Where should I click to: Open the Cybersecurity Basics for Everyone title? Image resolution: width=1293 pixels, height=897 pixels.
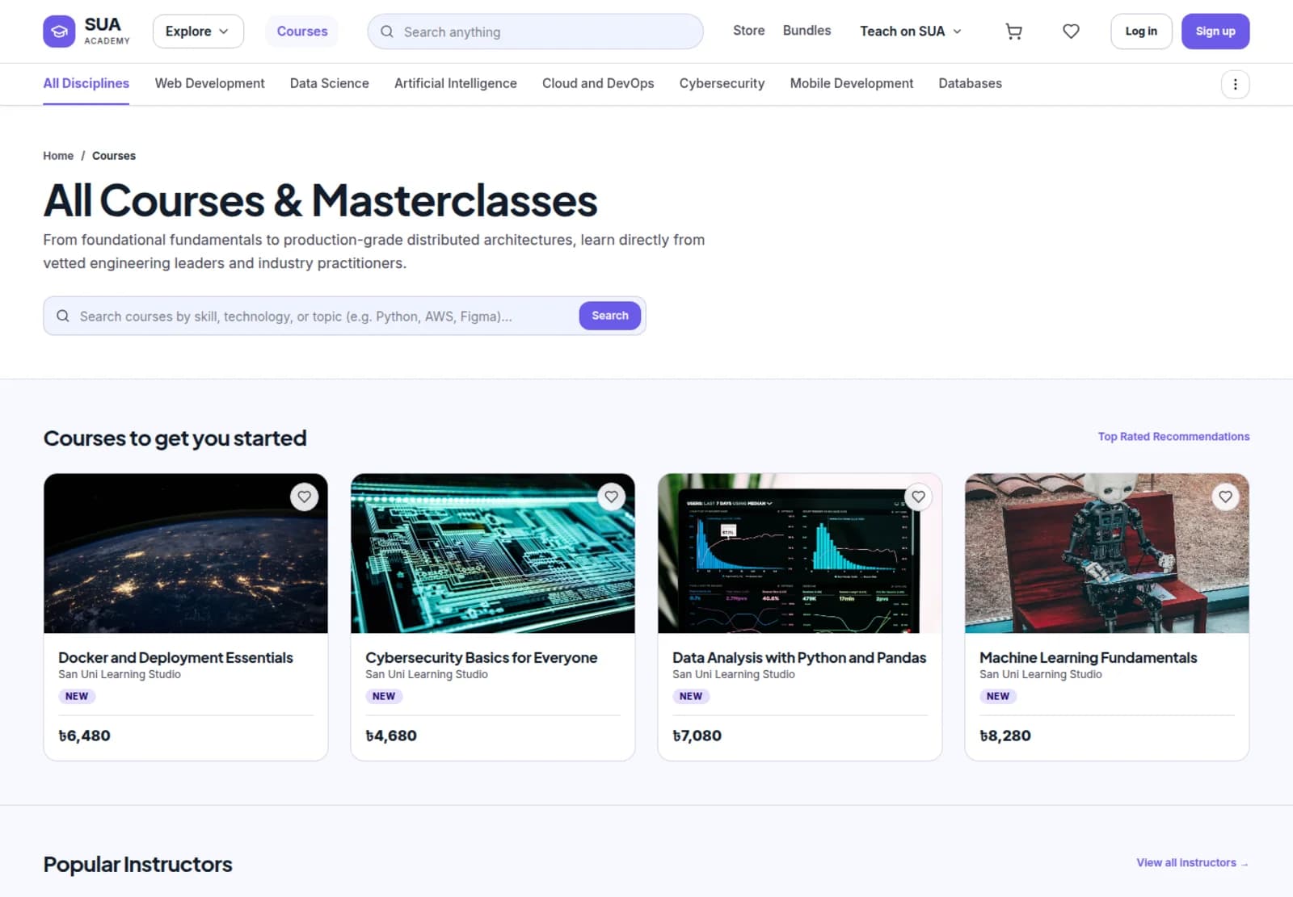(x=481, y=658)
